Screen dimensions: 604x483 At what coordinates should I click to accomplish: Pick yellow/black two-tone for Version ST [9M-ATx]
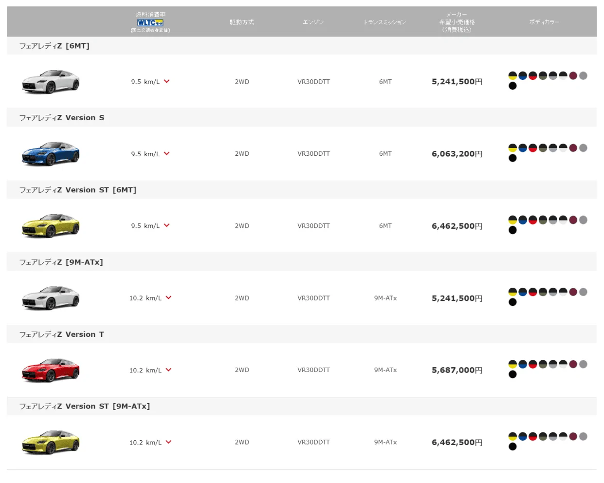(x=512, y=436)
